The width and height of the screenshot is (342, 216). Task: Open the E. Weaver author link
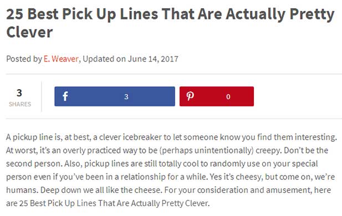click(61, 59)
